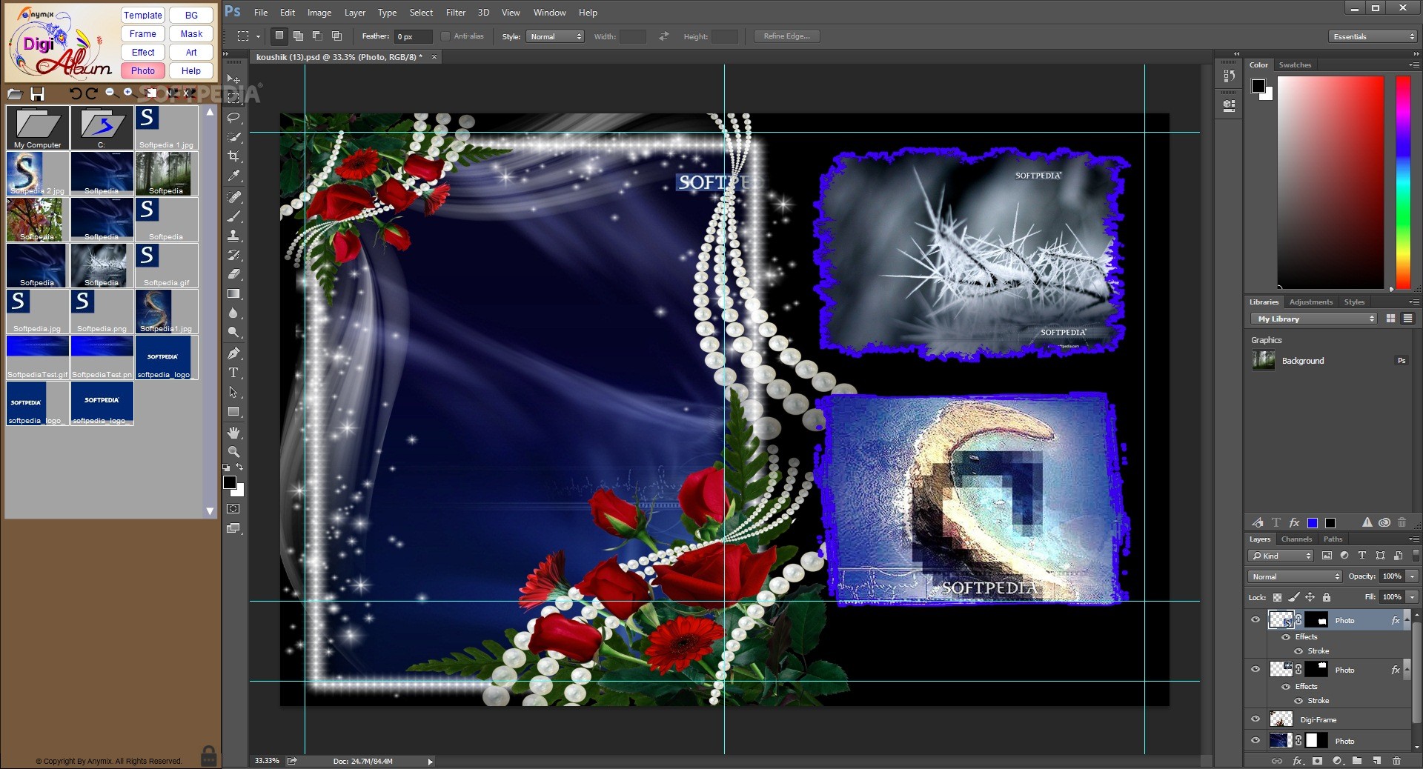The width and height of the screenshot is (1423, 769).
Task: Click the red color picker field
Action: [1330, 182]
